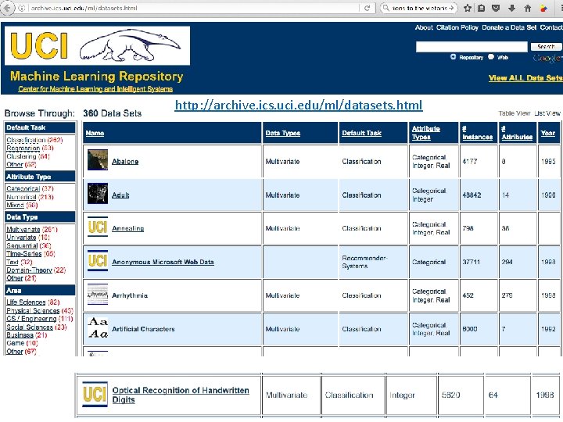Click the Pocket shield icon in toolbar
563x422 pixels.
[496, 8]
